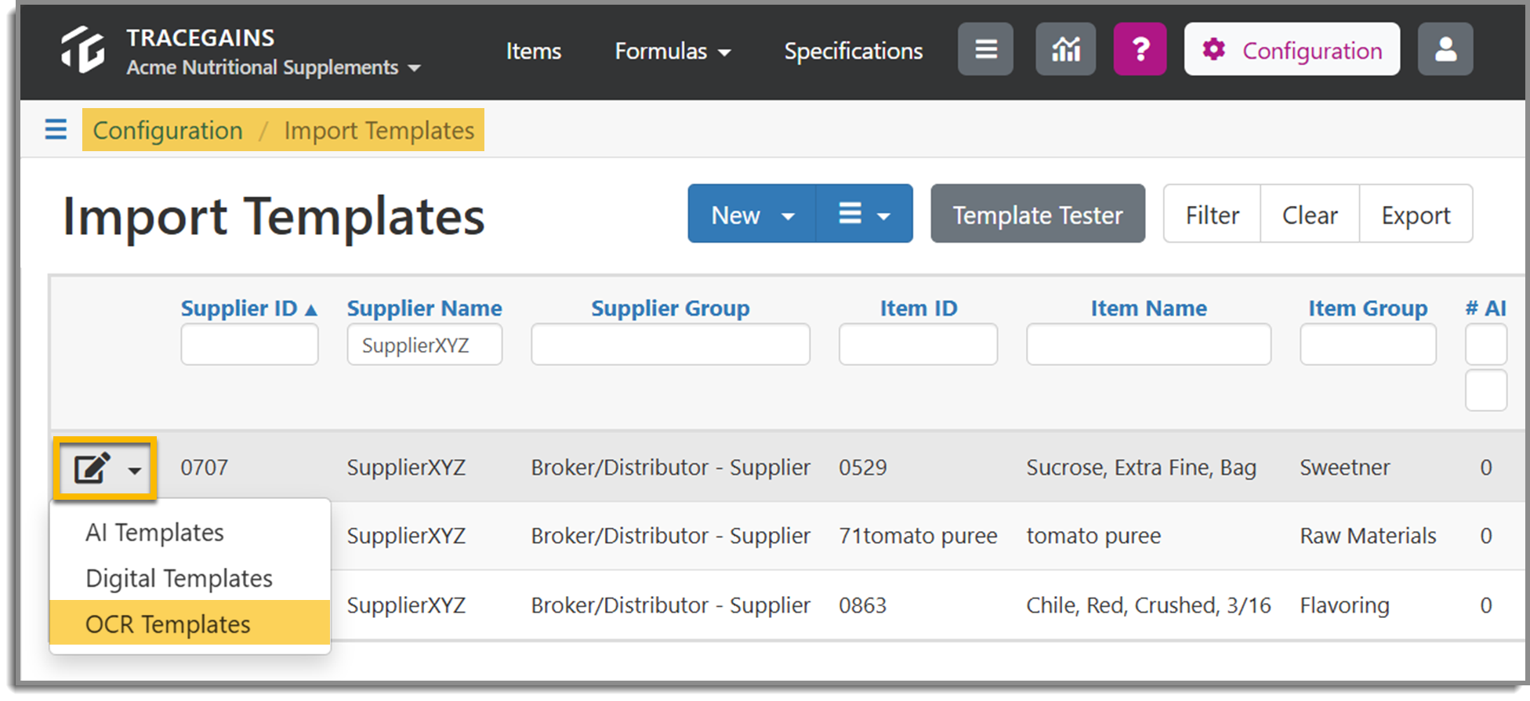Click the Export button
This screenshot has width=1530, height=701.
point(1416,214)
